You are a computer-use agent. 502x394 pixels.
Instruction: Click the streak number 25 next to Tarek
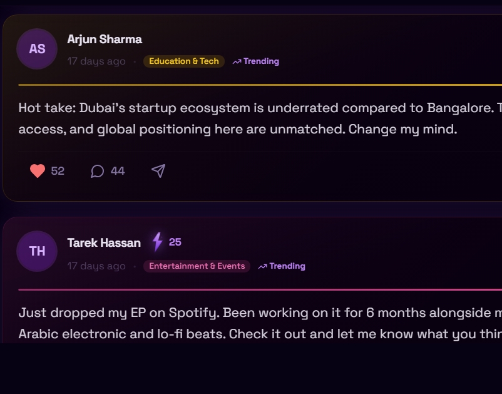point(175,242)
